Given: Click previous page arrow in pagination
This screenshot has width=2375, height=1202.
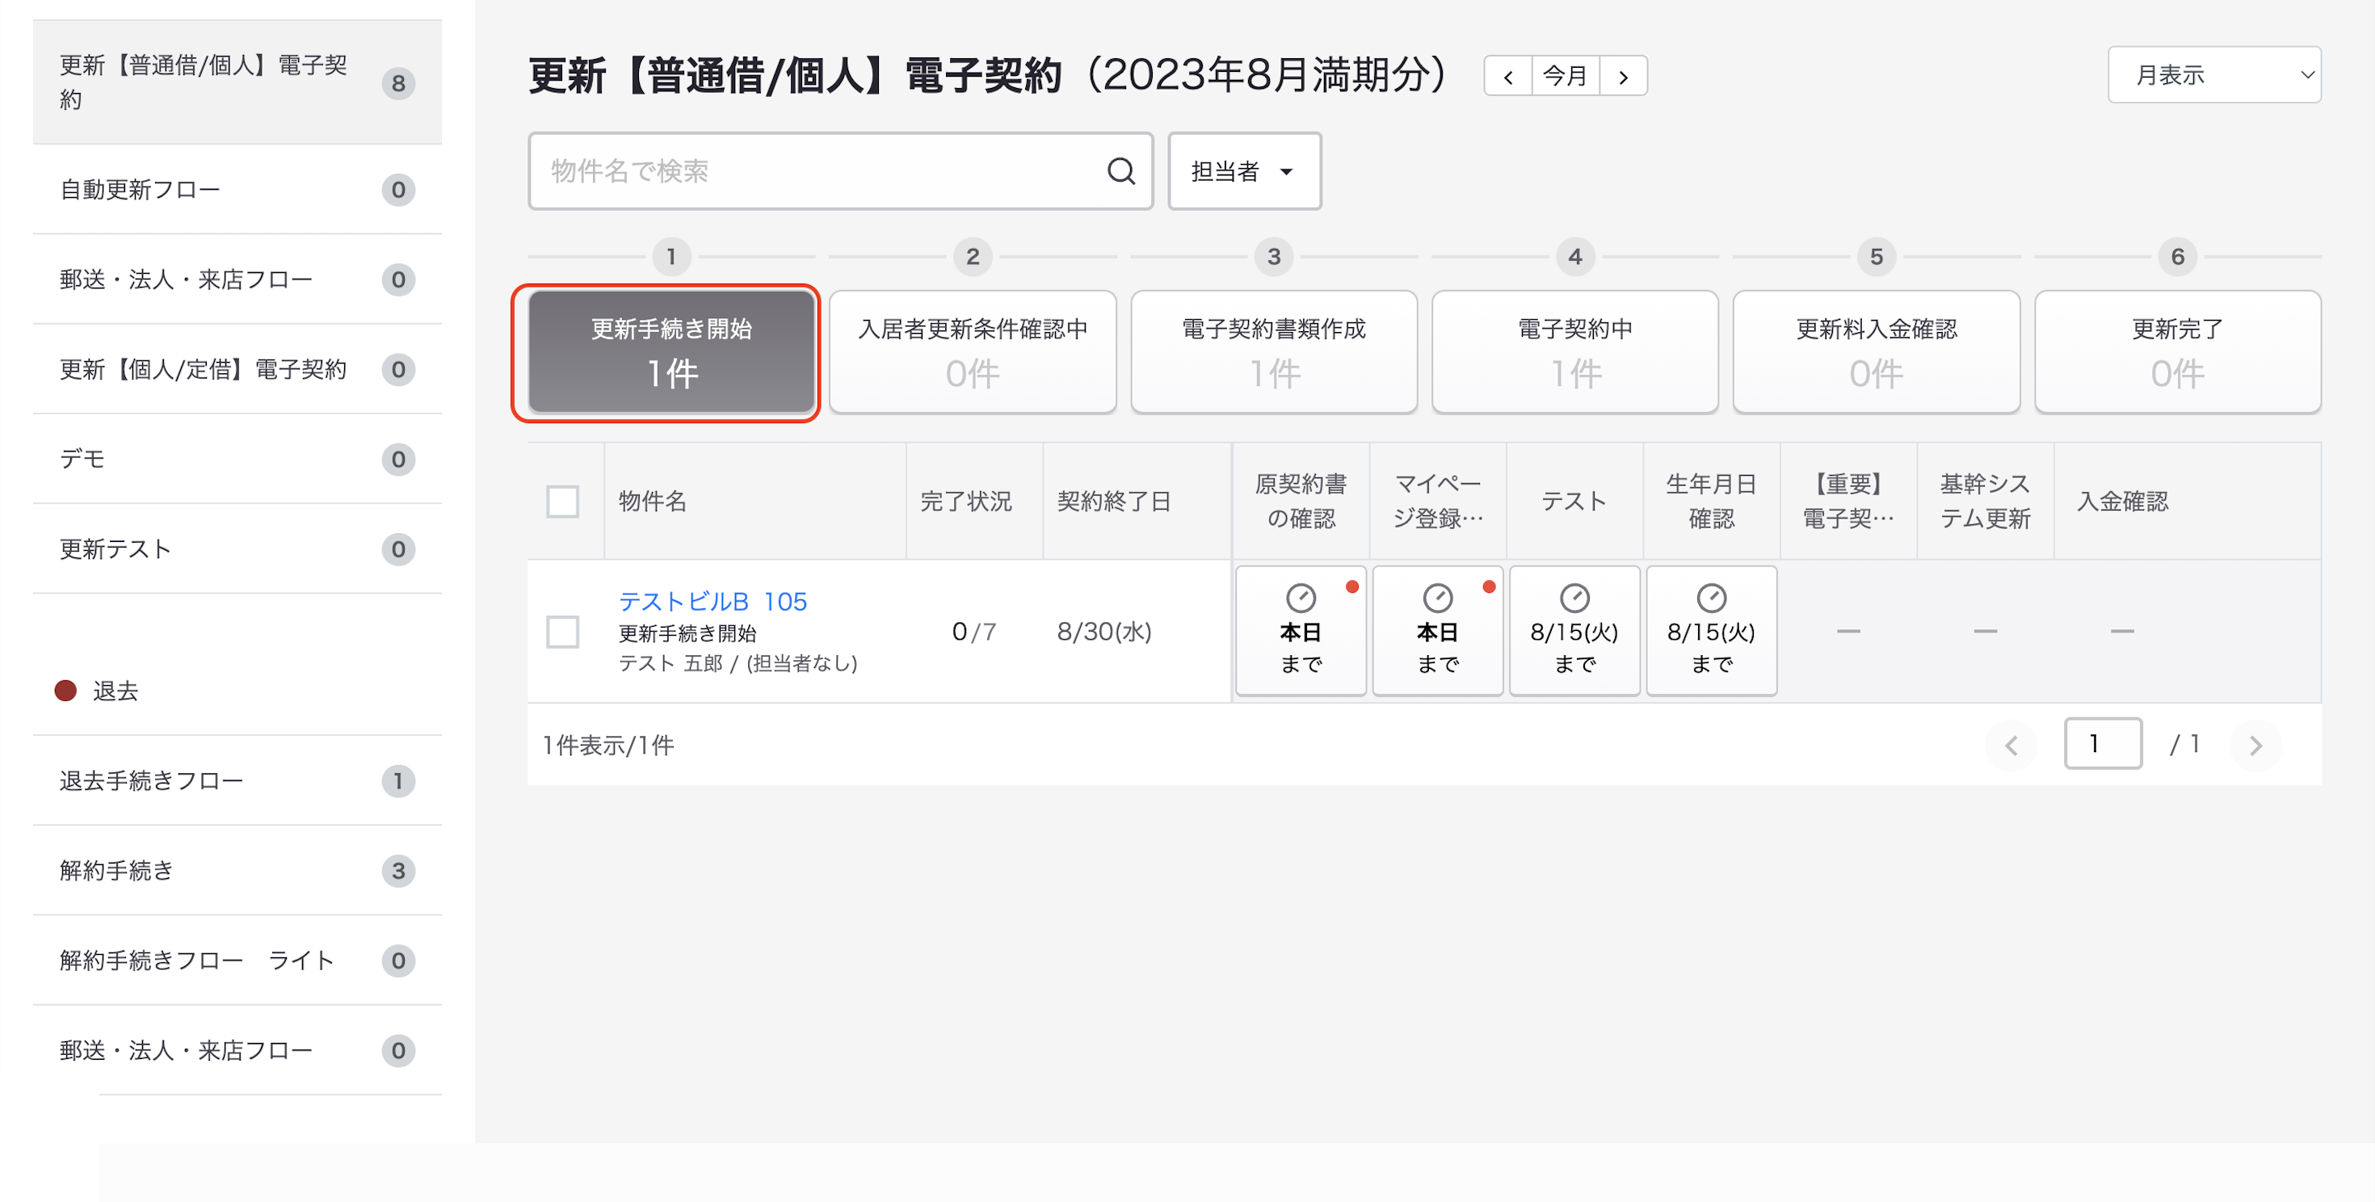Looking at the screenshot, I should click(x=2011, y=745).
